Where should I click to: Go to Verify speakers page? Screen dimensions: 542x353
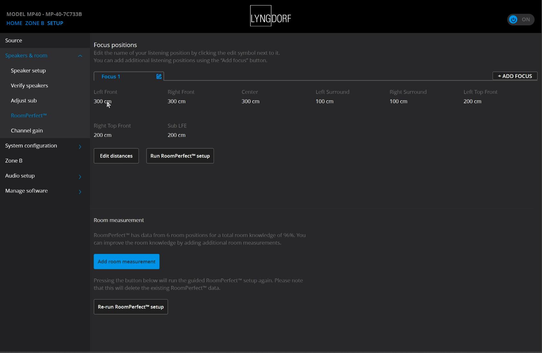click(30, 86)
